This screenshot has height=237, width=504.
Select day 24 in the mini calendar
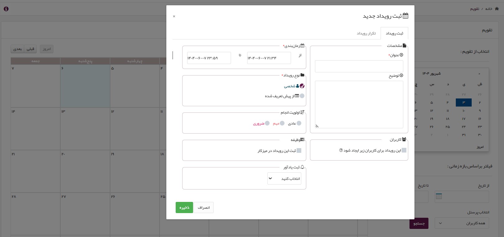click(x=464, y=127)
